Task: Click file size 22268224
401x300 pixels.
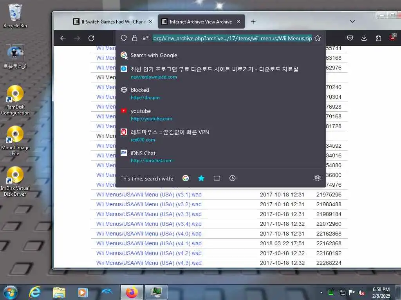Action: tap(329, 263)
